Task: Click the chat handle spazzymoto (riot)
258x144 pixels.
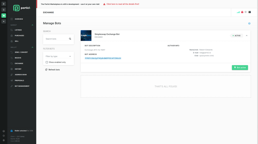Action: pos(206,55)
